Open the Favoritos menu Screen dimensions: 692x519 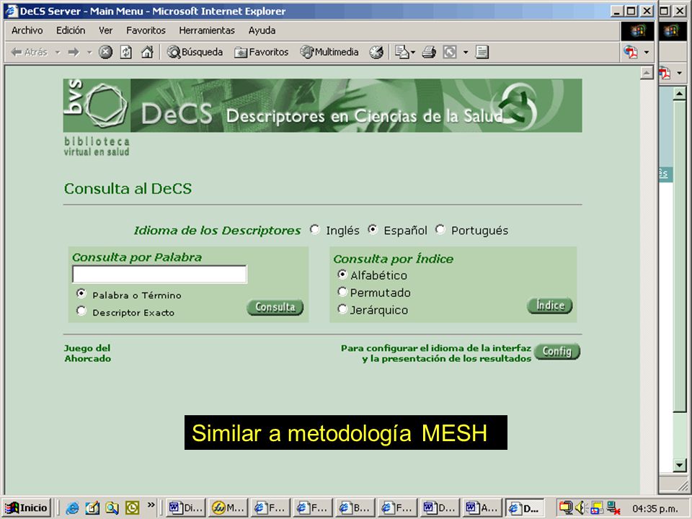146,30
